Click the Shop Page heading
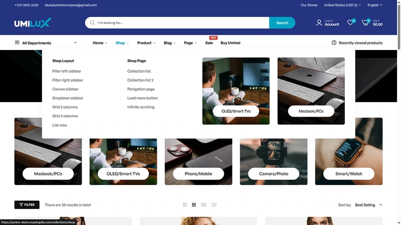This screenshot has width=401, height=225. coord(136,60)
